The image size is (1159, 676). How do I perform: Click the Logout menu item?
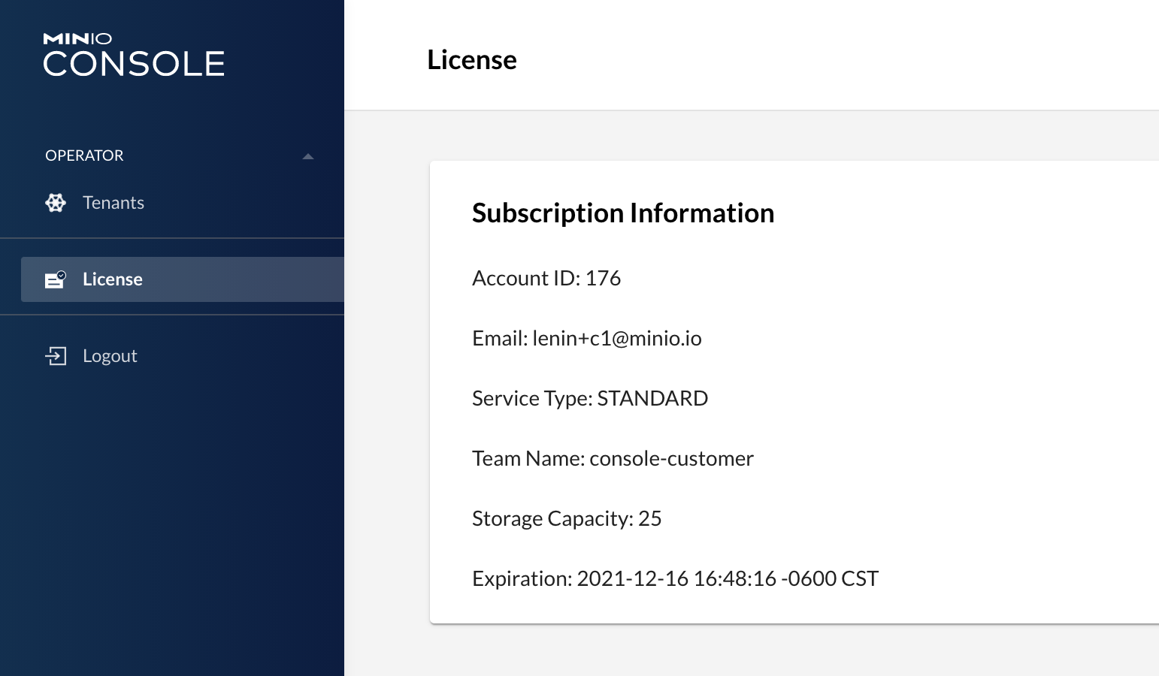[x=172, y=356]
